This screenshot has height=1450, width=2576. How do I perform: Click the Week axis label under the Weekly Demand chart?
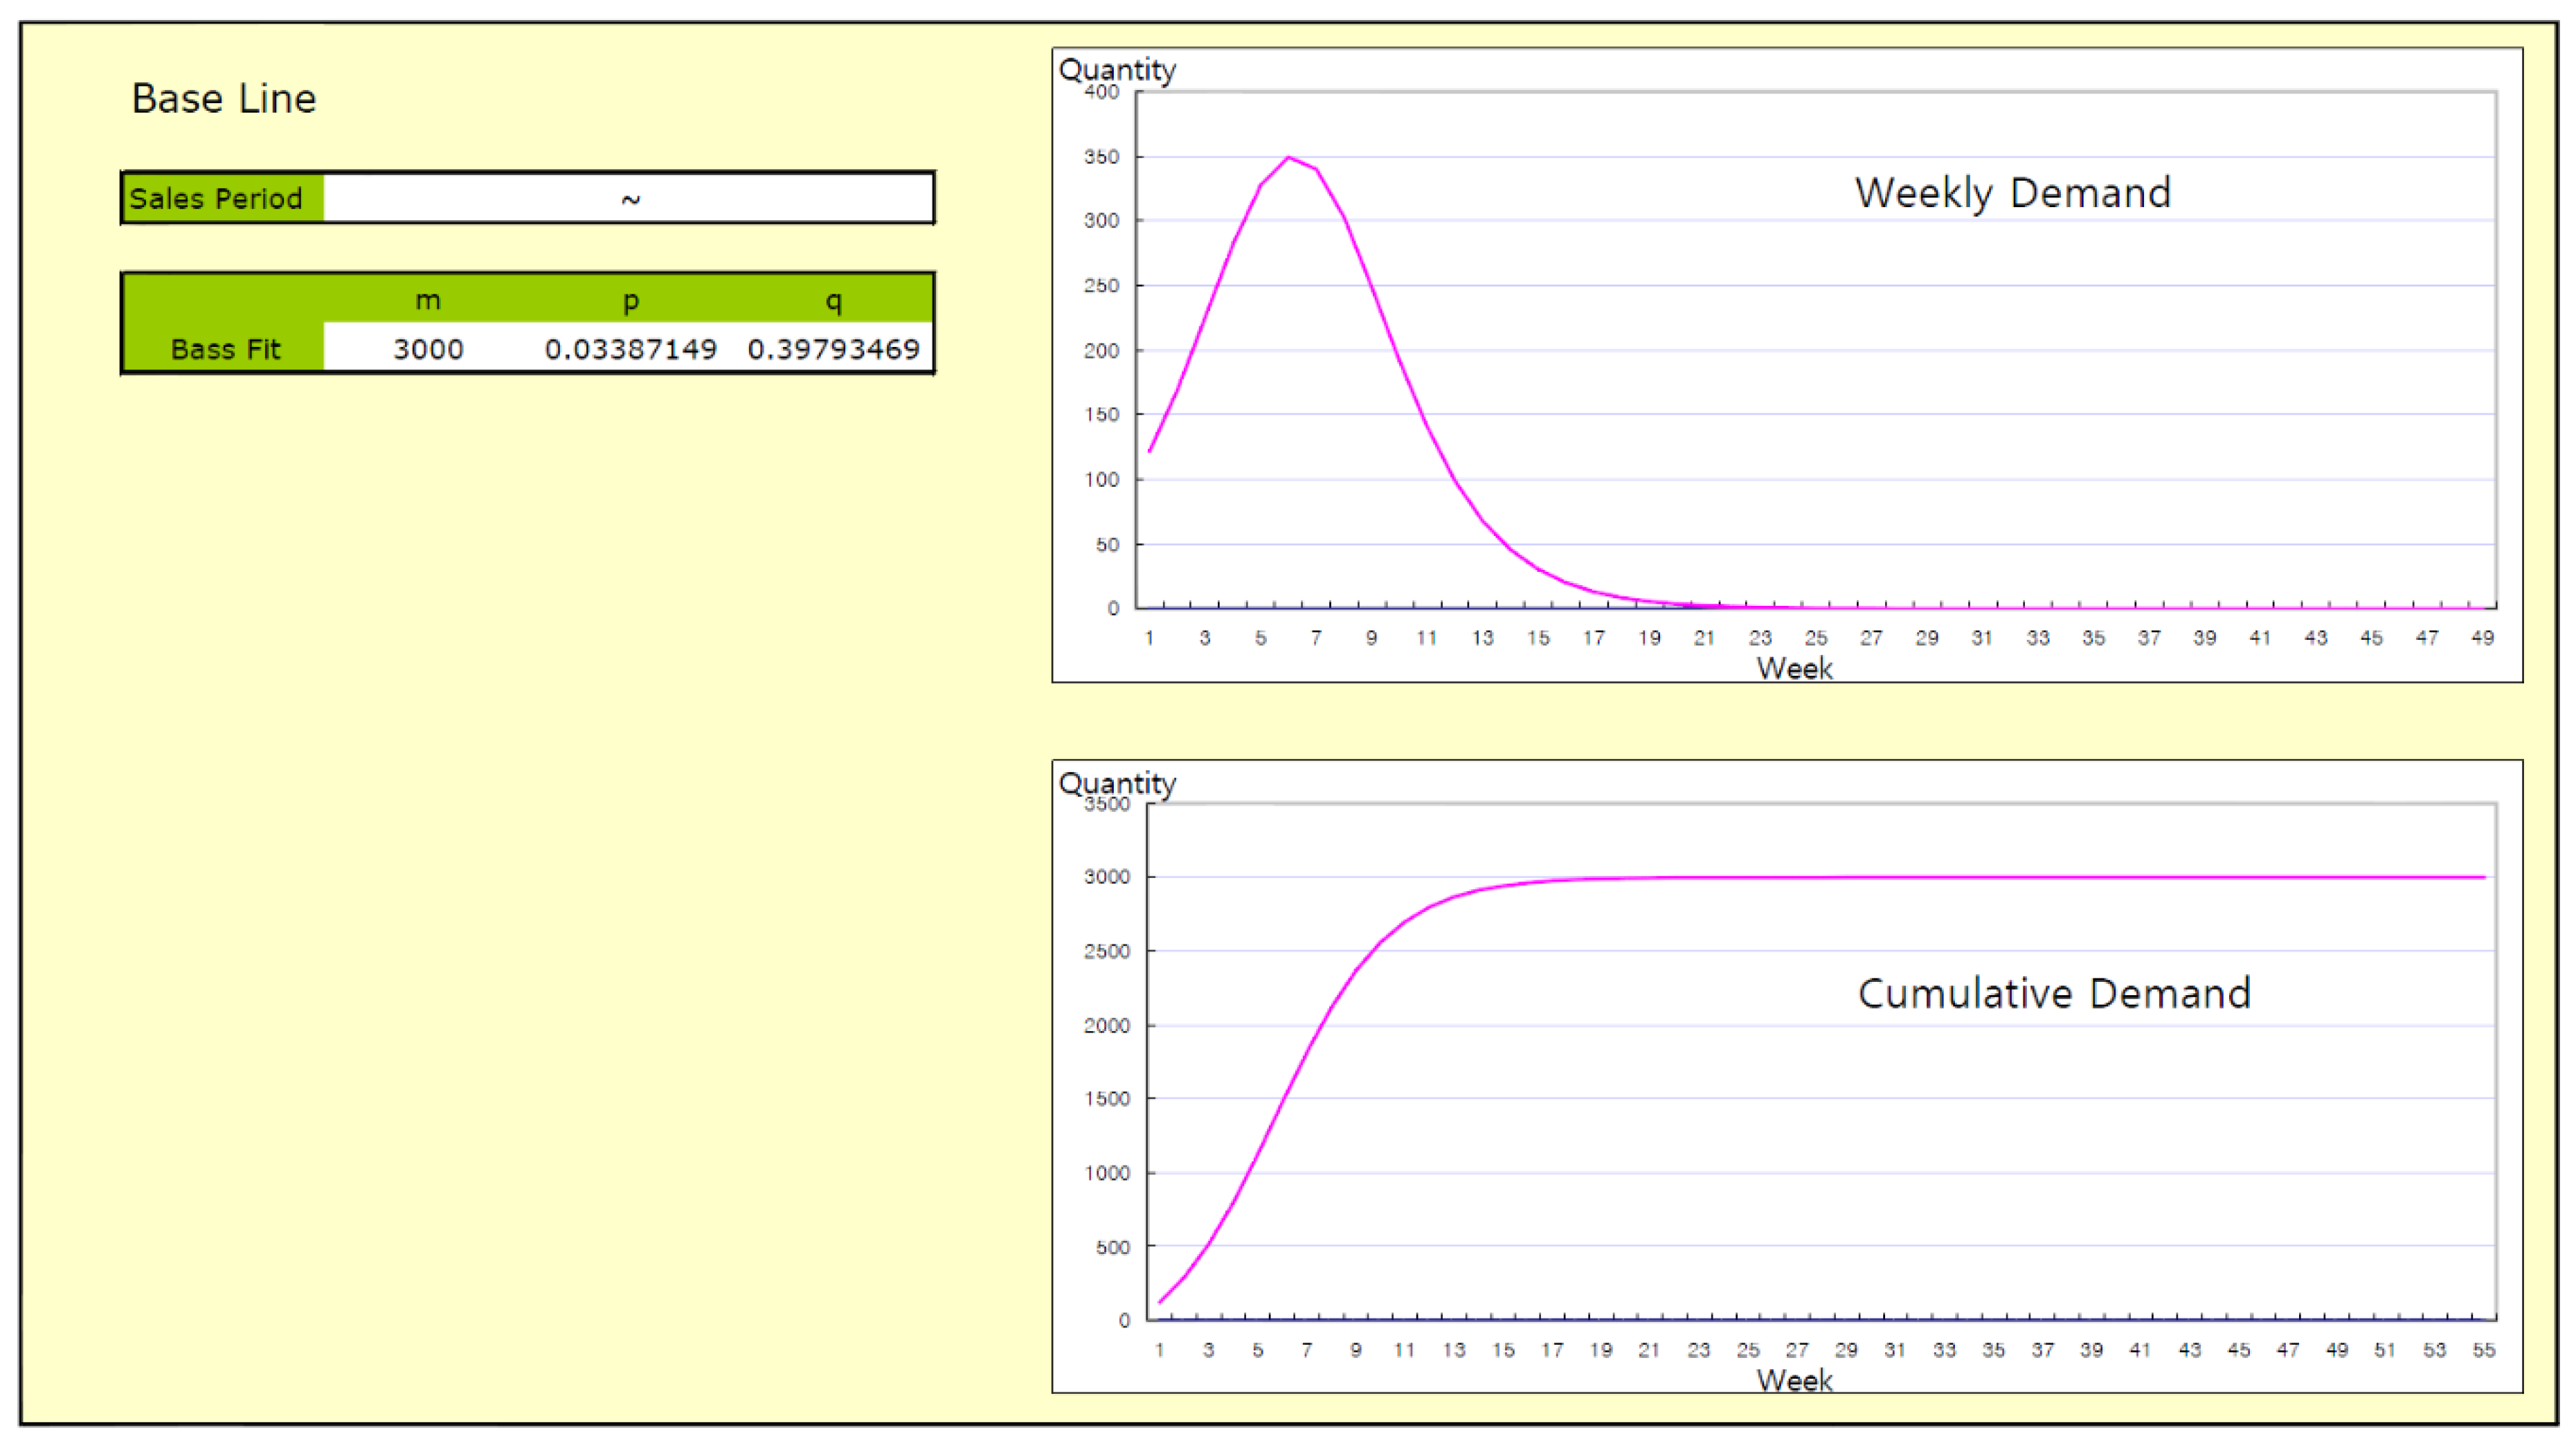[1794, 668]
